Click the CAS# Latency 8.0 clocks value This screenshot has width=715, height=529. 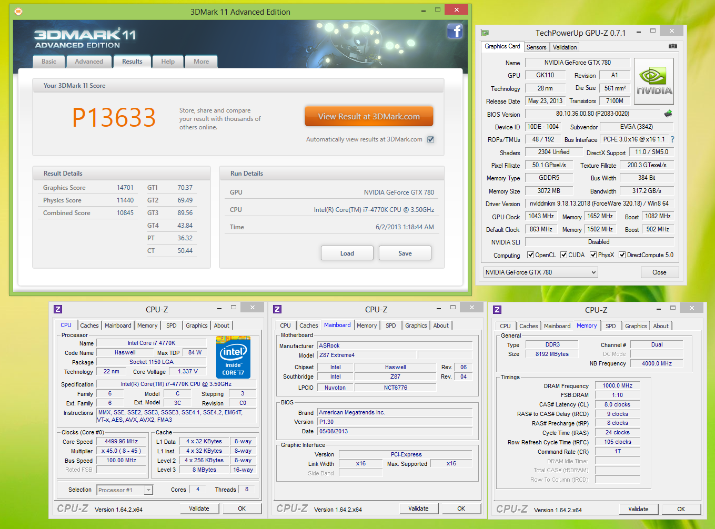(x=618, y=404)
